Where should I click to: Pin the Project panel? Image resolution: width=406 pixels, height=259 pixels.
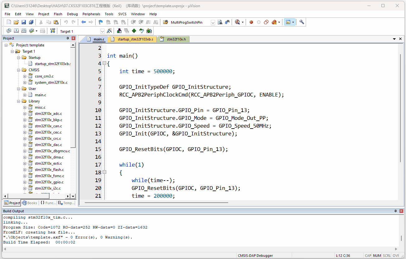pos(68,38)
